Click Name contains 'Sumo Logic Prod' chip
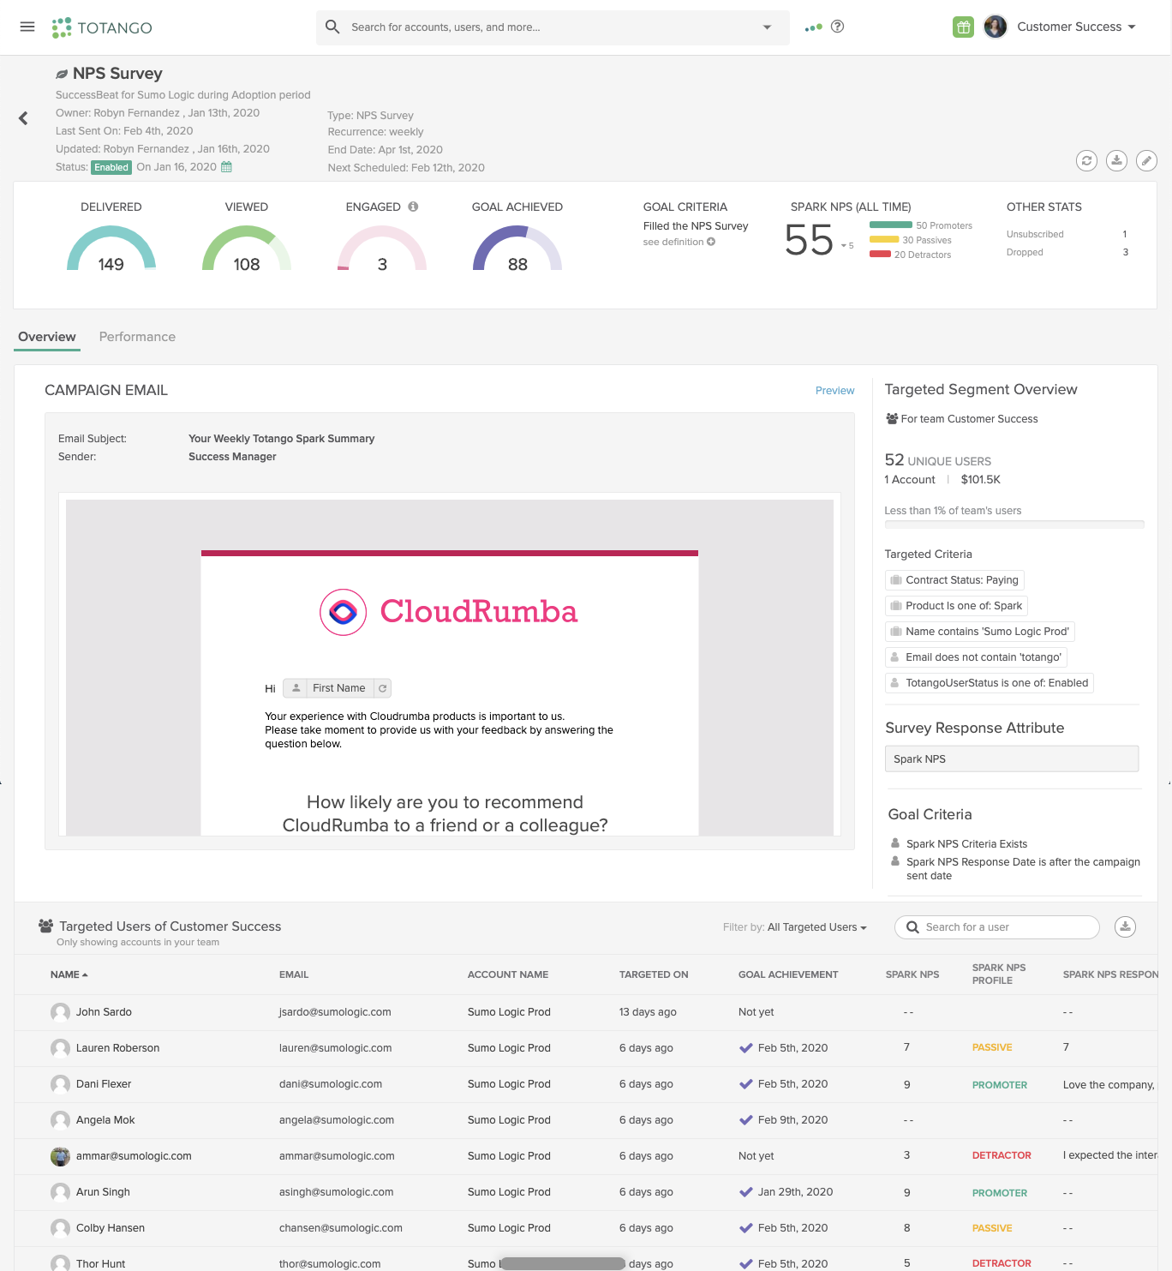The width and height of the screenshot is (1172, 1271). coord(980,632)
